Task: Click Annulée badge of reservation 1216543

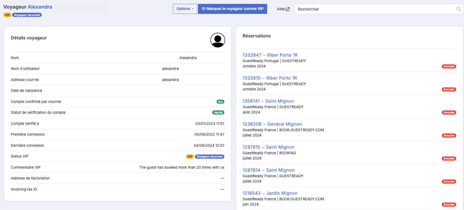Action: tap(449, 204)
